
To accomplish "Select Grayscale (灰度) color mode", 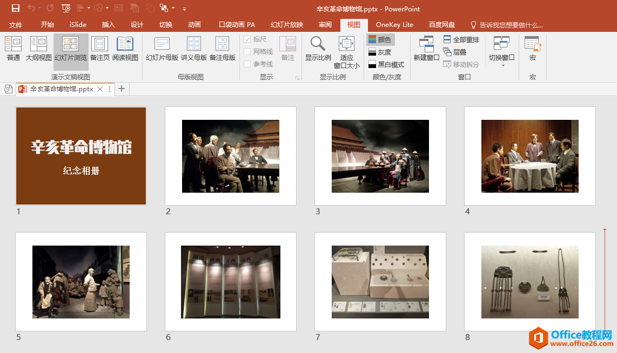I will pyautogui.click(x=380, y=52).
